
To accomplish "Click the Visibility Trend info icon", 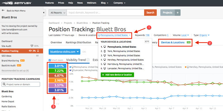I will click(88, 60).
